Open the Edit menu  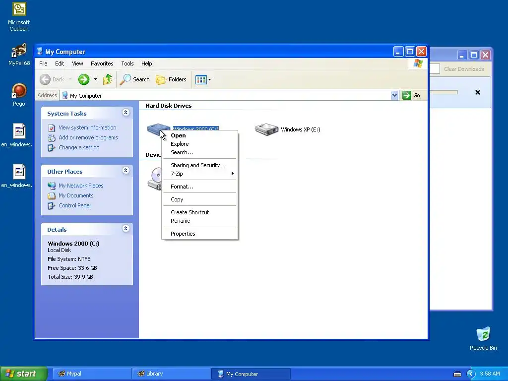[x=60, y=63]
